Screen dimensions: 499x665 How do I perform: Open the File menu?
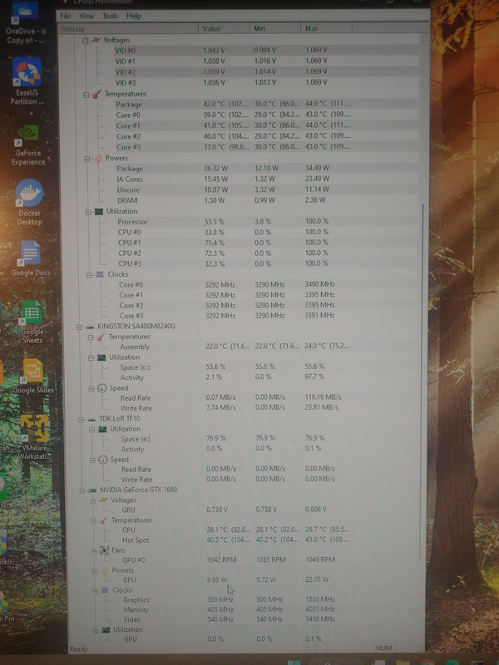[66, 16]
